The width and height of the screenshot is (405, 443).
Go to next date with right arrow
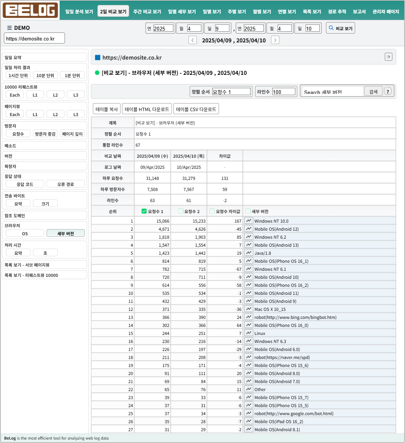pyautogui.click(x=275, y=40)
